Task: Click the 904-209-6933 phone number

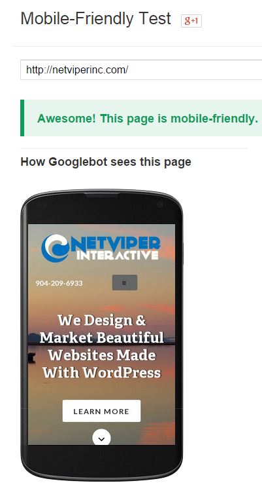Action: (x=59, y=283)
